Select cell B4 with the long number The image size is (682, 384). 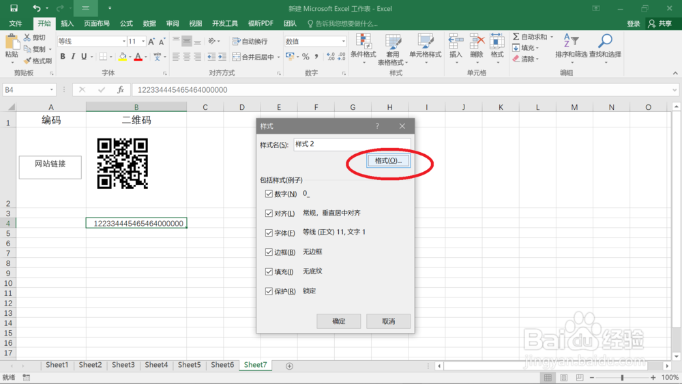[x=136, y=223]
